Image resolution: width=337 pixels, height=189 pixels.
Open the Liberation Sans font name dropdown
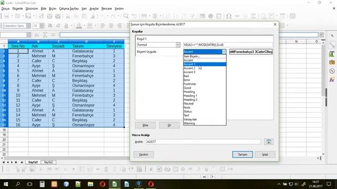(28, 26)
